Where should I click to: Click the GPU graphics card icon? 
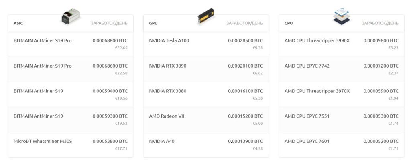click(x=206, y=16)
